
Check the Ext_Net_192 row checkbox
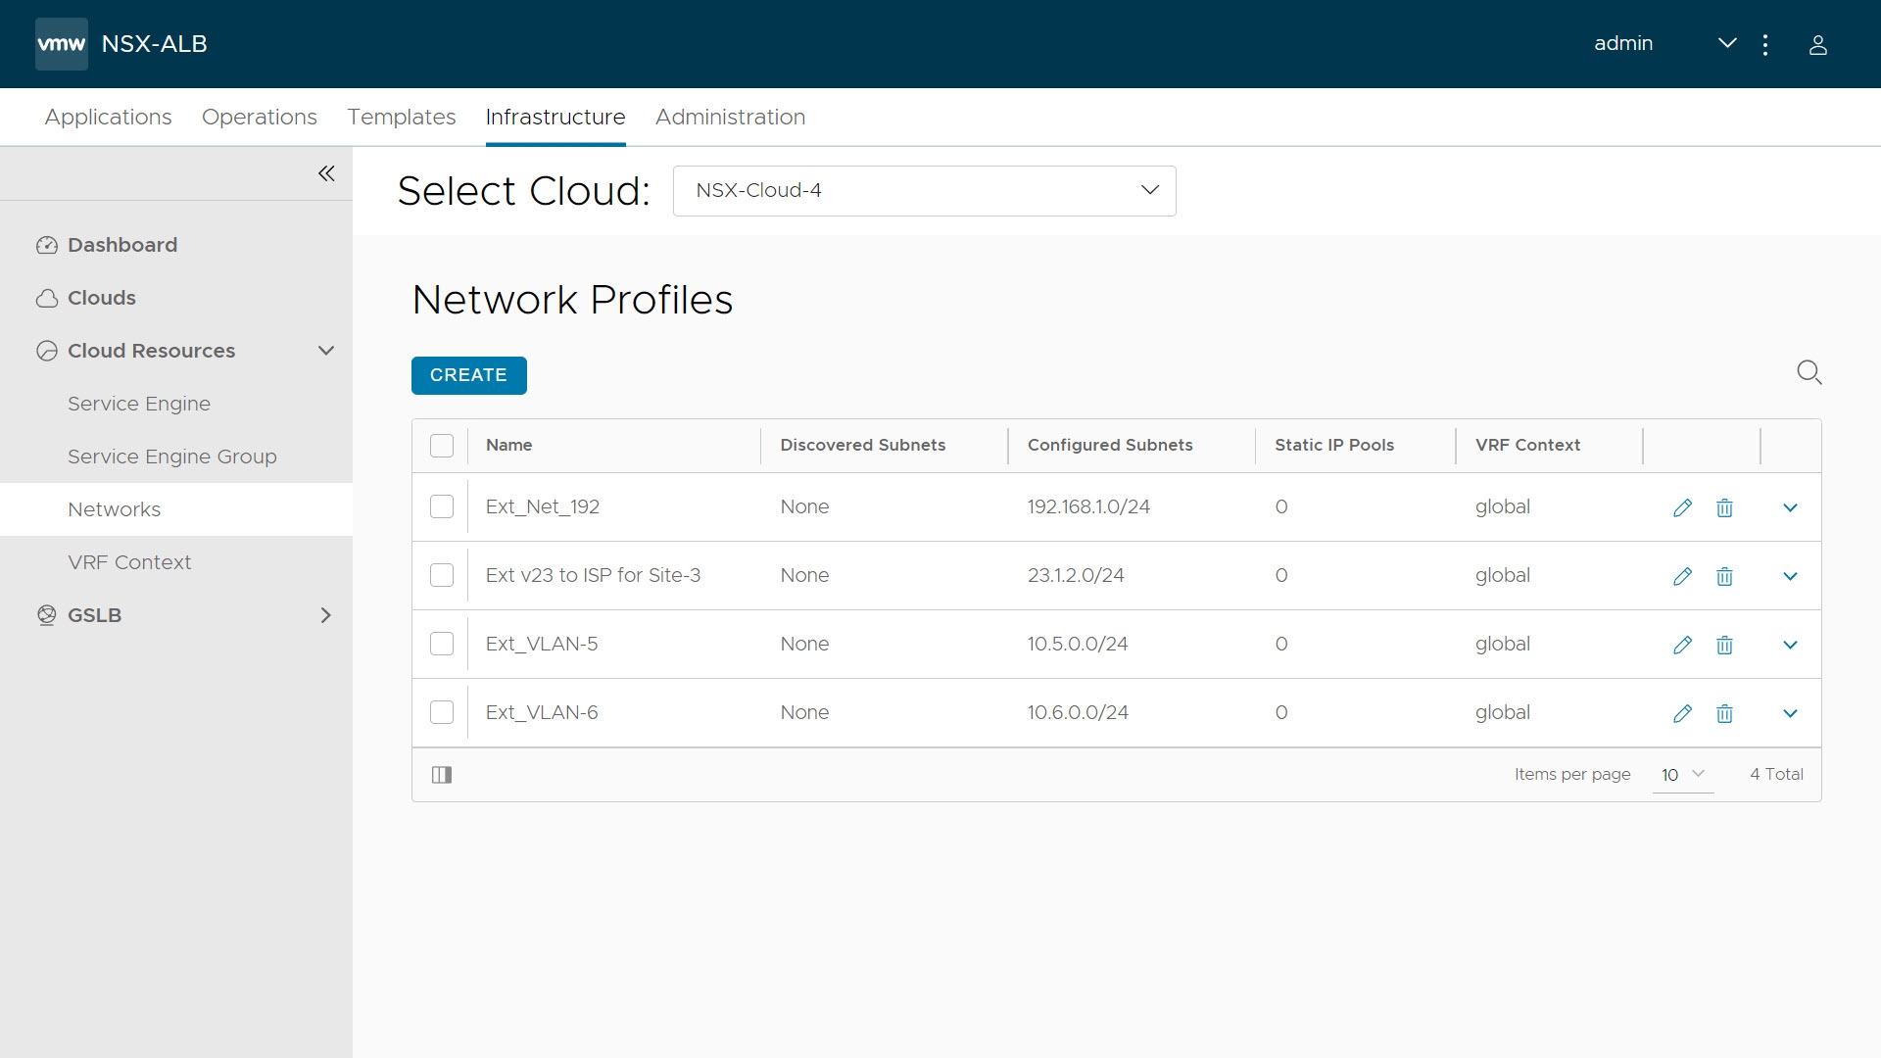point(442,506)
